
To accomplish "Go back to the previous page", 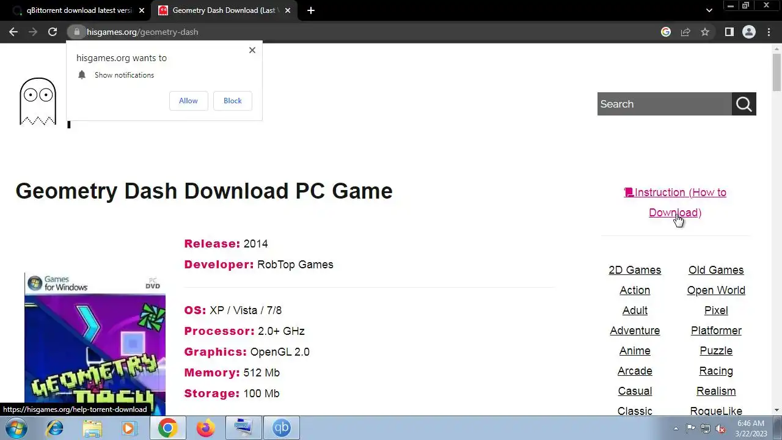I will point(13,32).
